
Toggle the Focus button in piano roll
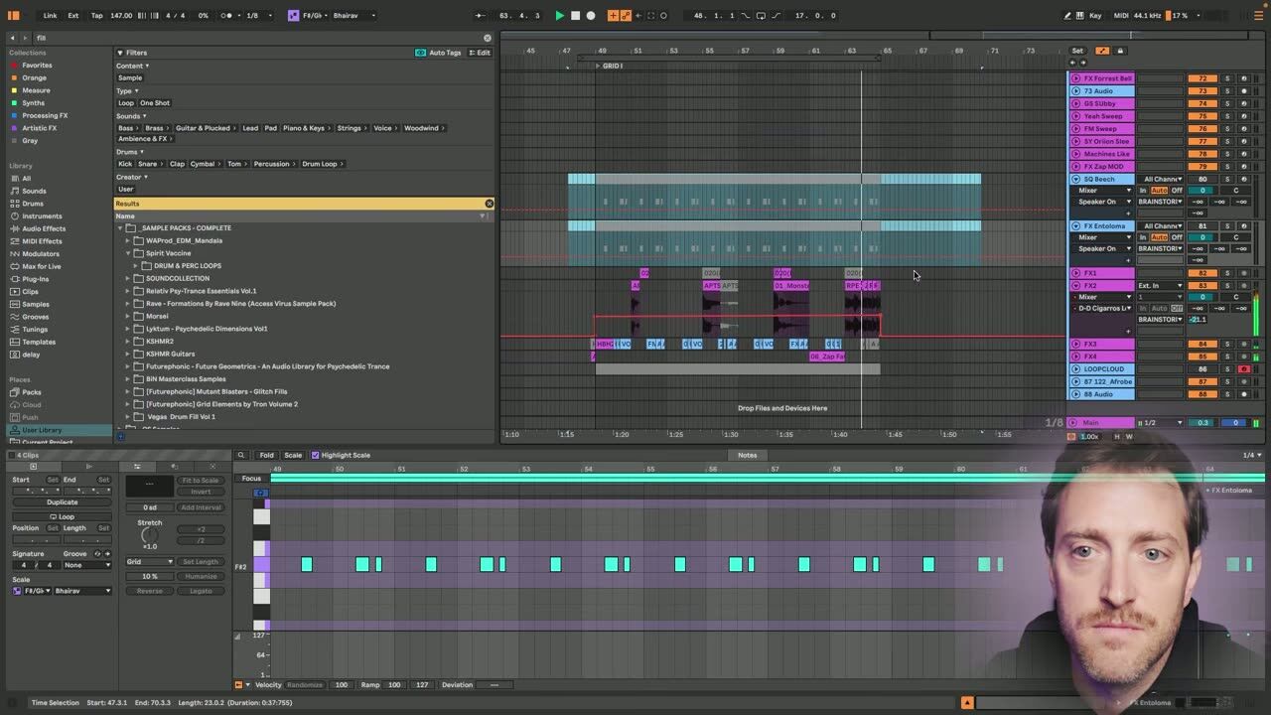(251, 479)
